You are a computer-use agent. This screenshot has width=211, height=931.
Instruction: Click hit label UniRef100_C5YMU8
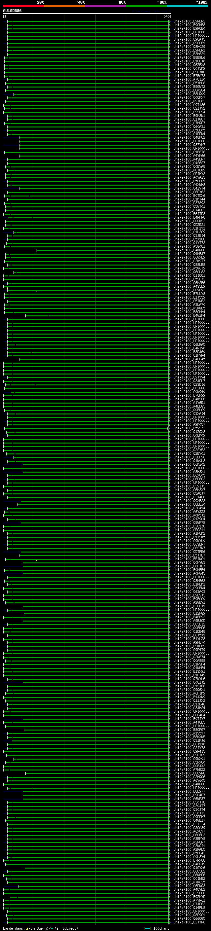coord(189,83)
